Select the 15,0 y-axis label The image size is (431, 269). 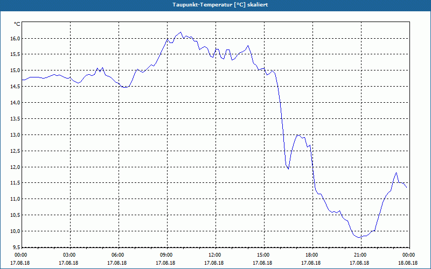pos(16,70)
